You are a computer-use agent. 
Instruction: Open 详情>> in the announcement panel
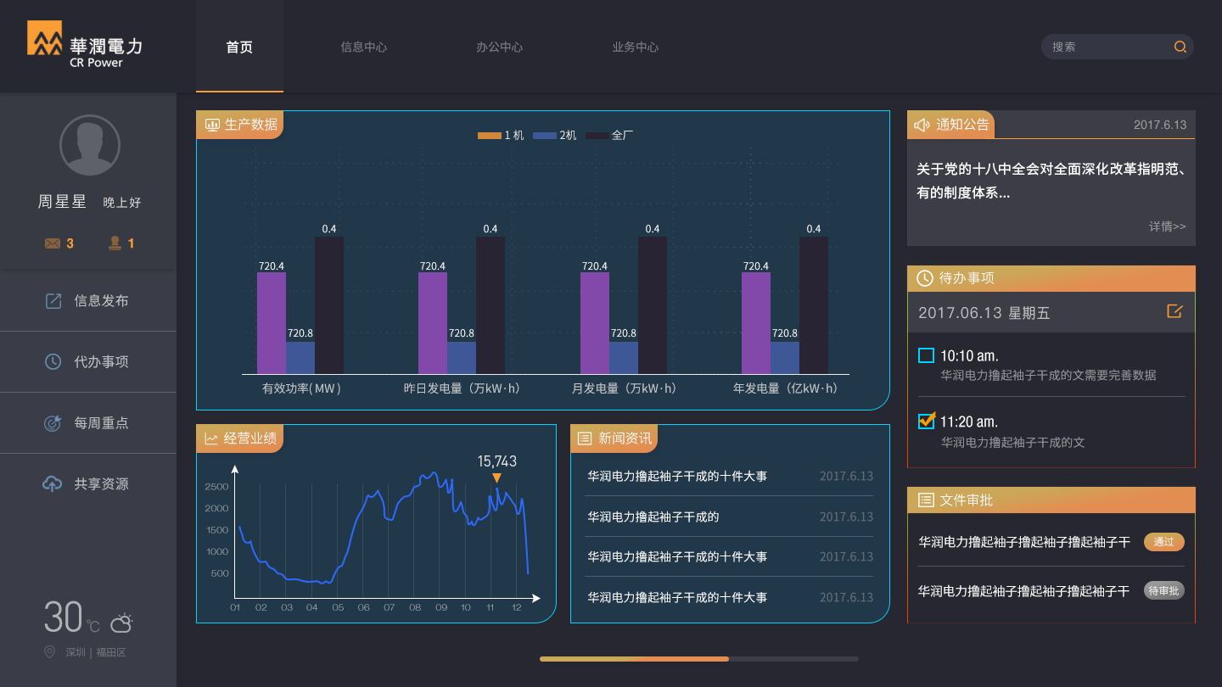[1167, 226]
